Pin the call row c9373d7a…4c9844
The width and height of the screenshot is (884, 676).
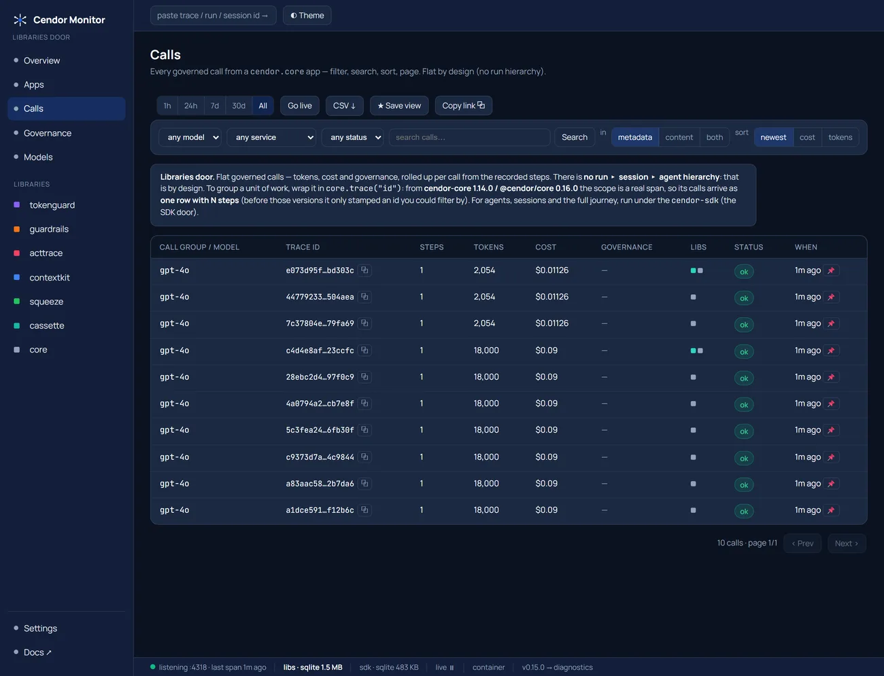[831, 457]
